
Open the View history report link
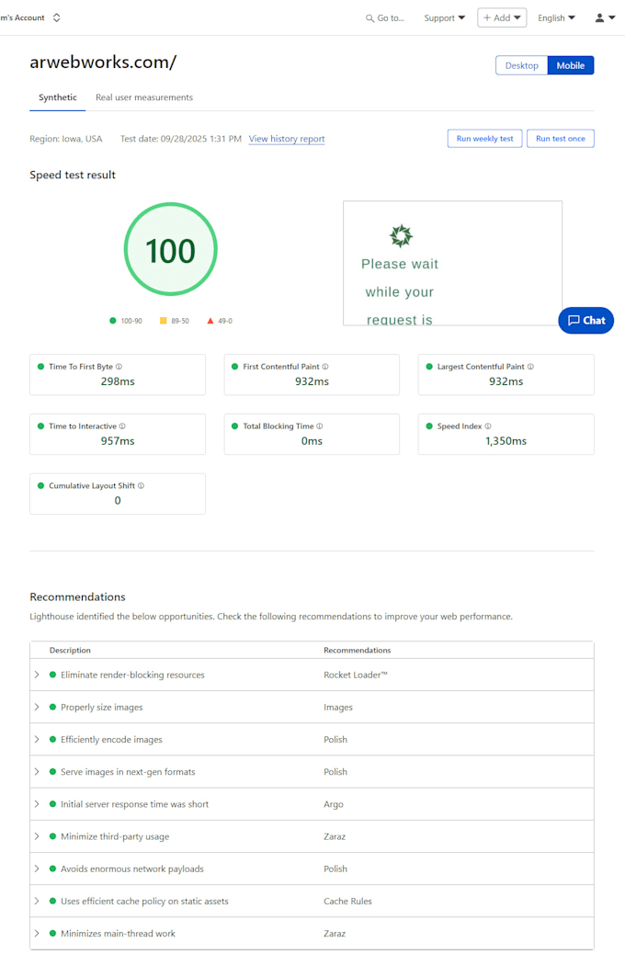pos(287,139)
